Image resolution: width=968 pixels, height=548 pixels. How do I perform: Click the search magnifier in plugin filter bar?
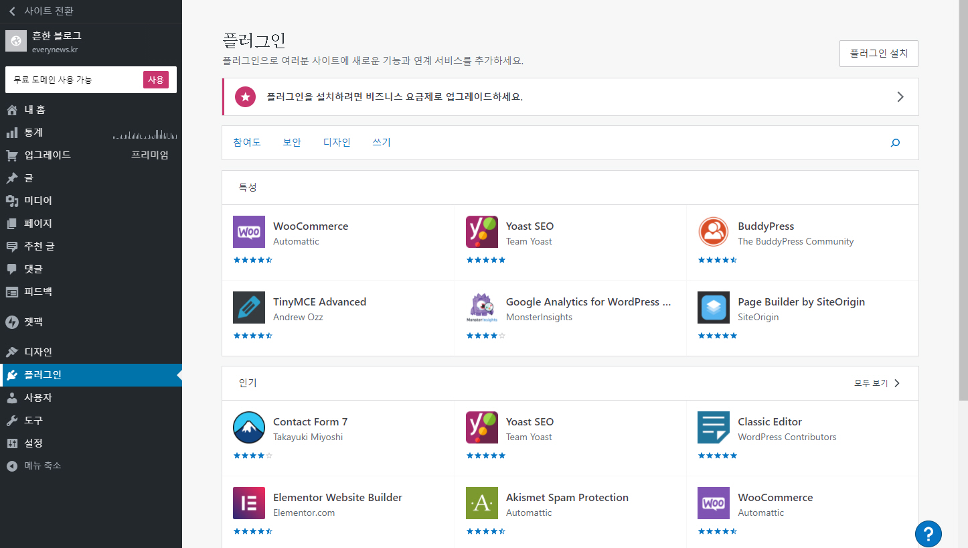[895, 143]
